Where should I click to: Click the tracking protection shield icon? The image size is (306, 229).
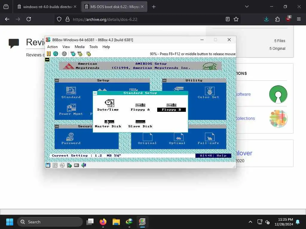click(59, 19)
